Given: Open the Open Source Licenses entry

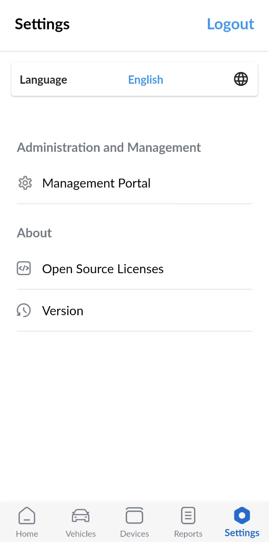Looking at the screenshot, I should coord(103,269).
